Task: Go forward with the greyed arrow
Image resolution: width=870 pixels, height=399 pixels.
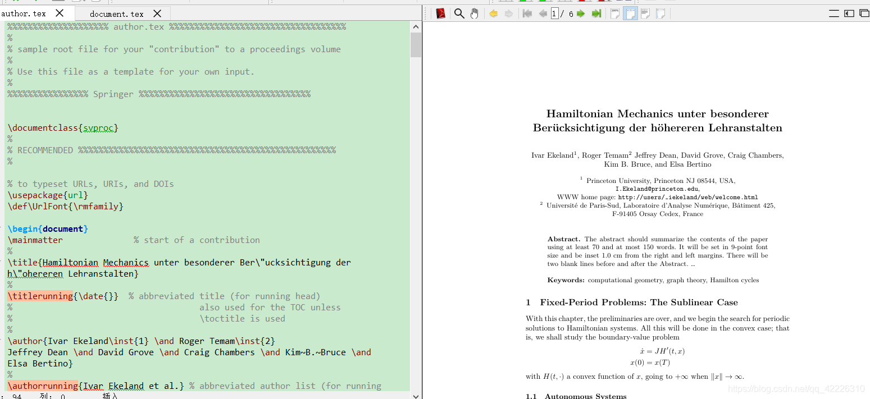Action: tap(509, 13)
